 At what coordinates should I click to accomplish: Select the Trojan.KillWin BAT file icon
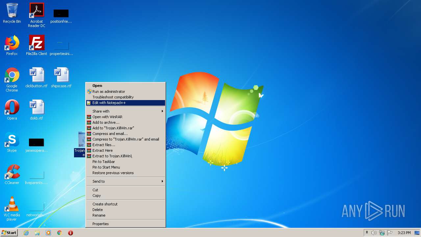pyautogui.click(x=80, y=144)
